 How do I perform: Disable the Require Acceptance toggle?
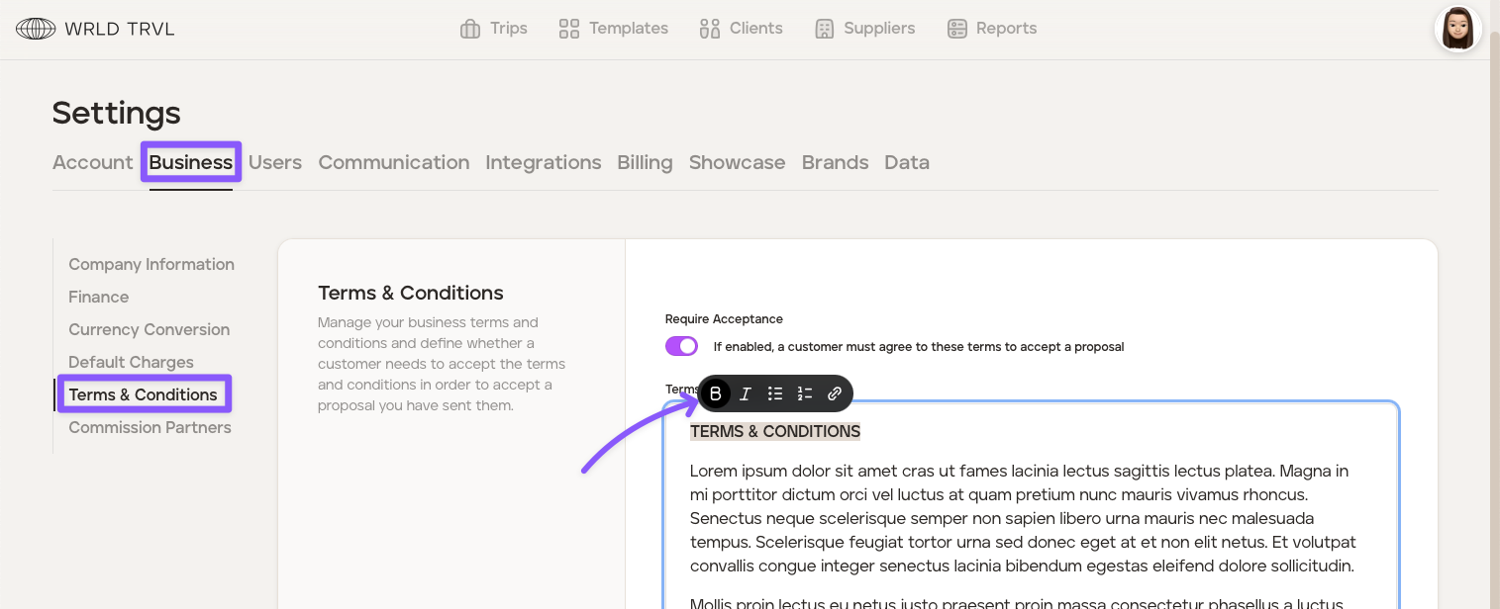click(681, 346)
